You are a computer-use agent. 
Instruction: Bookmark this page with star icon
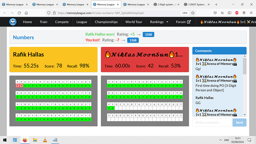[193, 13]
